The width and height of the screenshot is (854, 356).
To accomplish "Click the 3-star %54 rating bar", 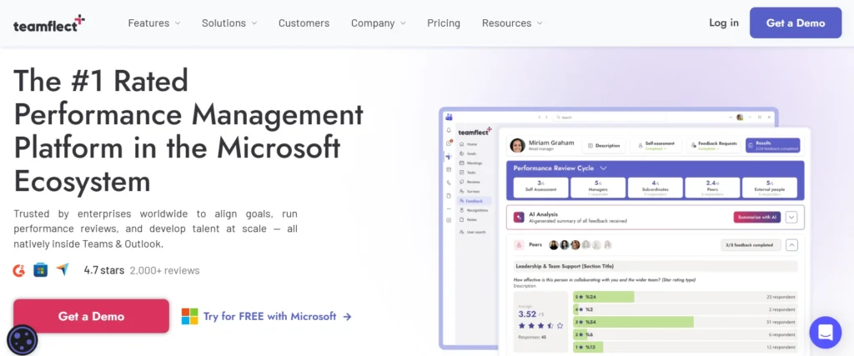I will 634,322.
